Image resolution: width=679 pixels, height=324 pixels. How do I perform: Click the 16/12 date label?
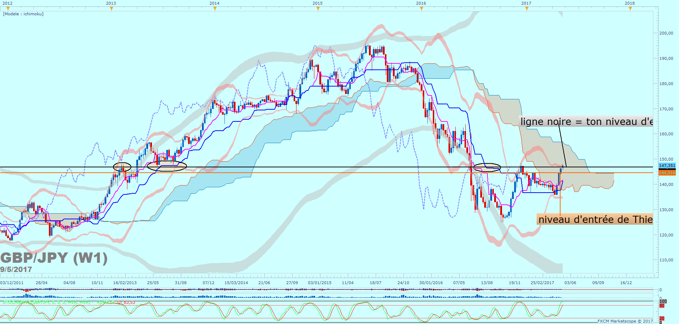[x=626, y=283]
